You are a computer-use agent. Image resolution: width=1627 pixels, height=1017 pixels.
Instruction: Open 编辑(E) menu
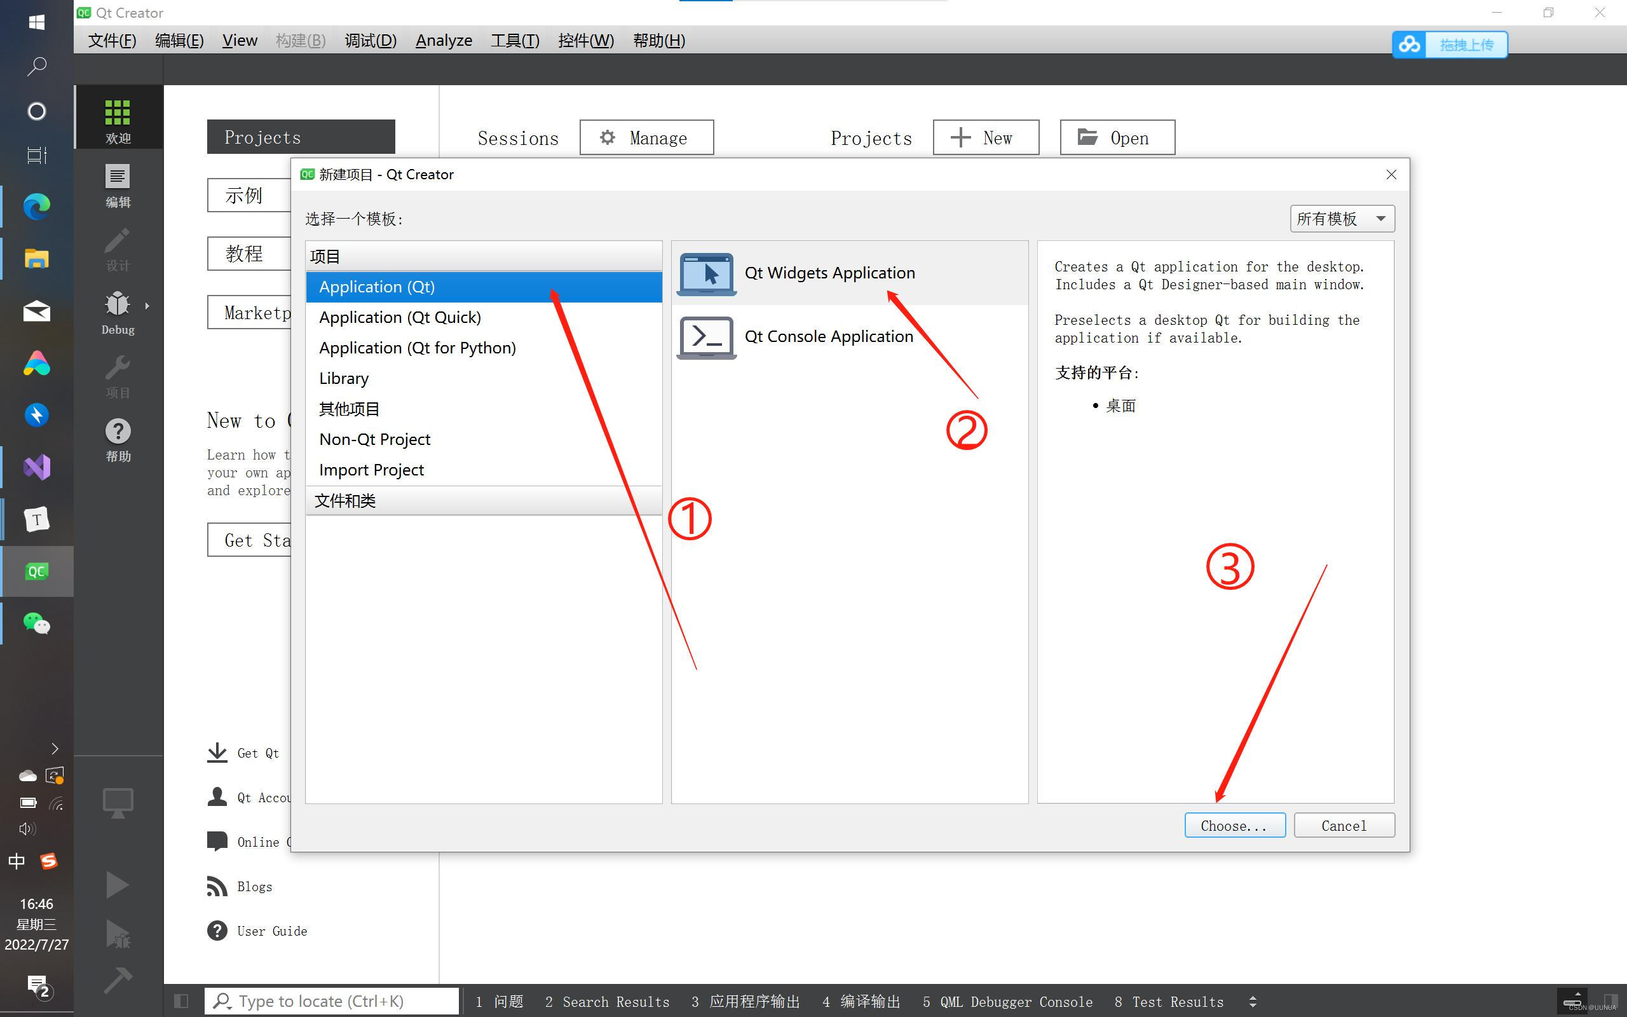click(179, 40)
